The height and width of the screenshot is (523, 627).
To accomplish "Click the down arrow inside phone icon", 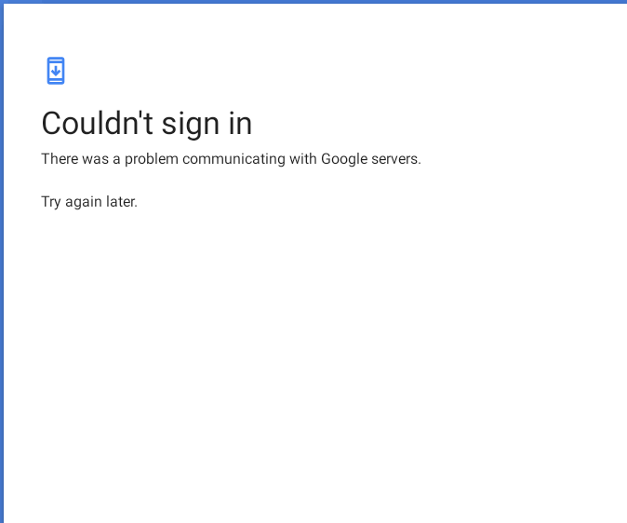I will (x=56, y=72).
